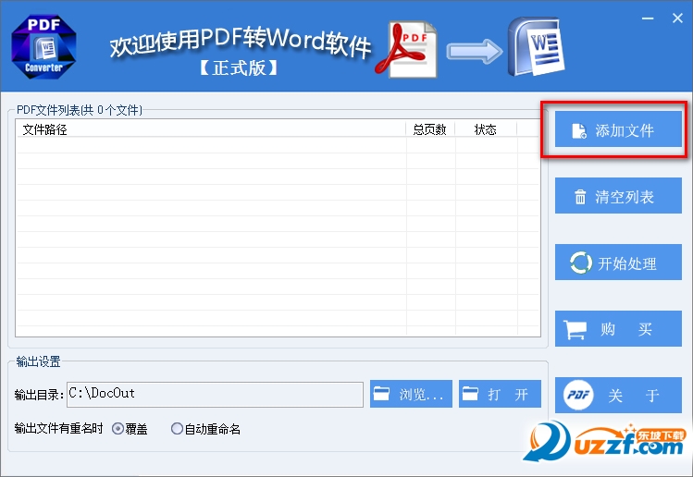Click the 打开 output folder button
The height and width of the screenshot is (477, 693).
(x=500, y=394)
